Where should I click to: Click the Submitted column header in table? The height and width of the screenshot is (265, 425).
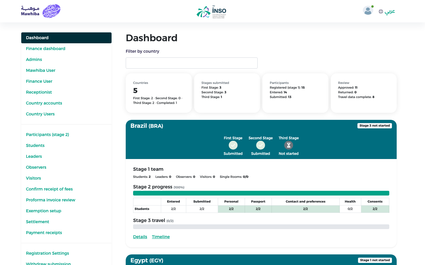click(202, 202)
